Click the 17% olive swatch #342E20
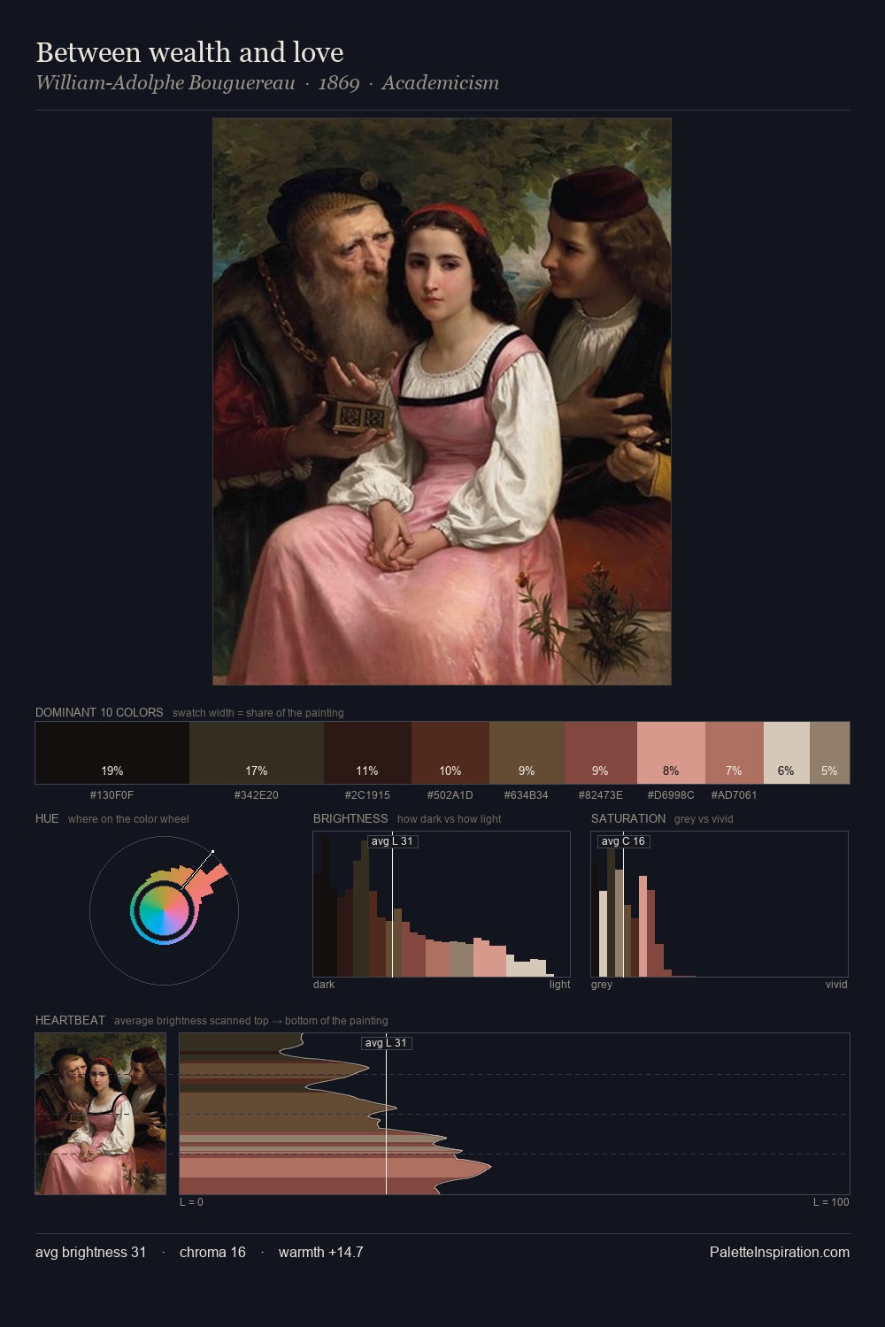The height and width of the screenshot is (1327, 885). click(257, 753)
